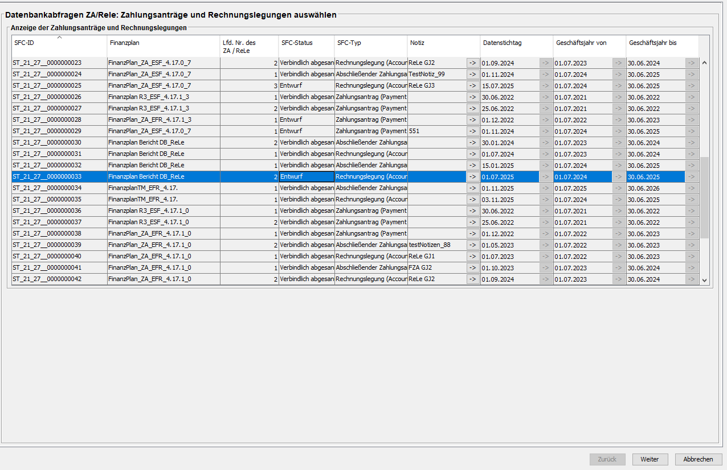Open Notiz arrow for testNotizen_88 row
Viewport: 727px width, 470px height.
pyautogui.click(x=473, y=245)
